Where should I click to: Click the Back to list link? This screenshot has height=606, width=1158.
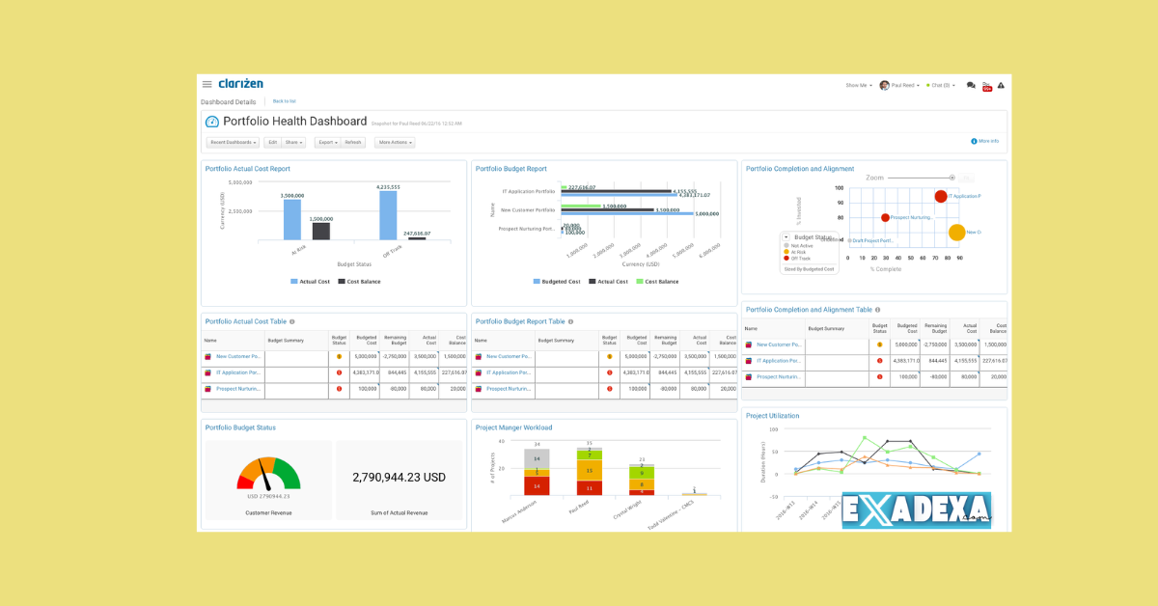click(x=284, y=101)
